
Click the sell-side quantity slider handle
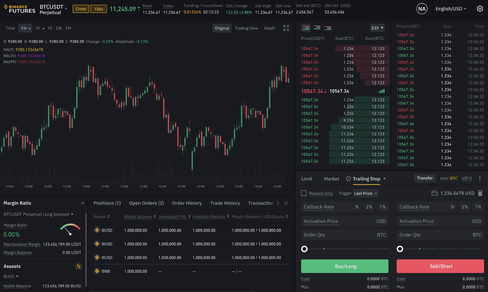(x=400, y=249)
